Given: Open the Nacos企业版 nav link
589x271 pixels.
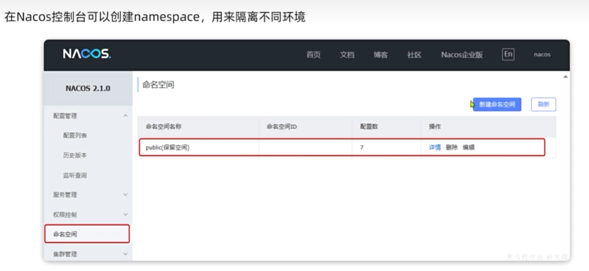Looking at the screenshot, I should coord(461,55).
